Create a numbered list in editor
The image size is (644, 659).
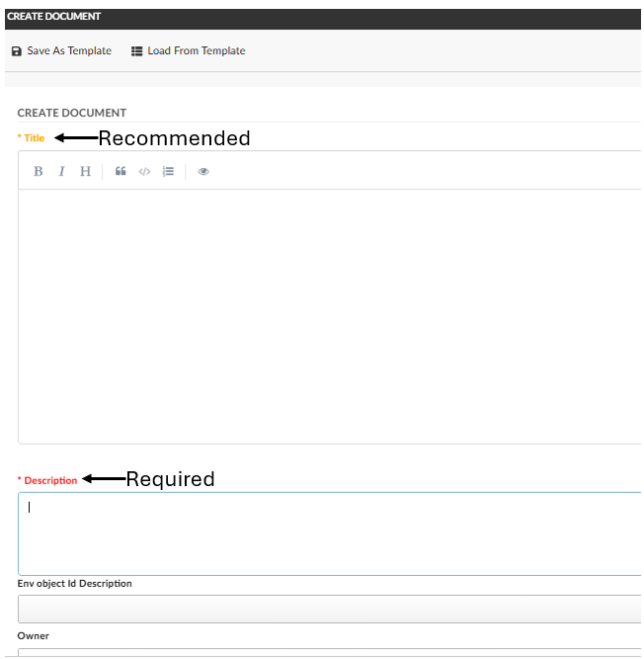[x=169, y=171]
